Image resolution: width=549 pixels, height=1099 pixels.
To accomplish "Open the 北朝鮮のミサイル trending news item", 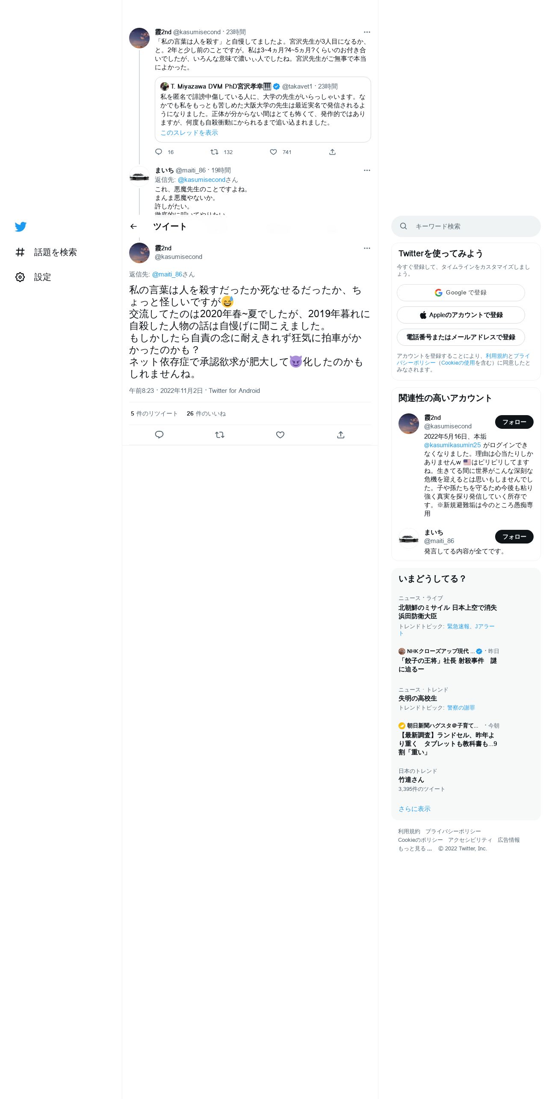I will pyautogui.click(x=448, y=612).
